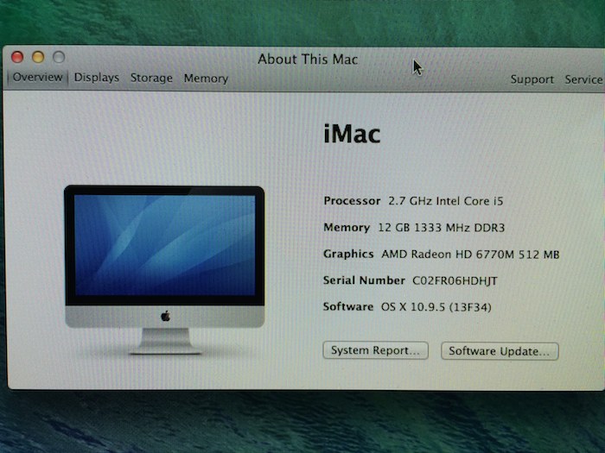
Task: Close the About This Mac window
Action: click(17, 57)
